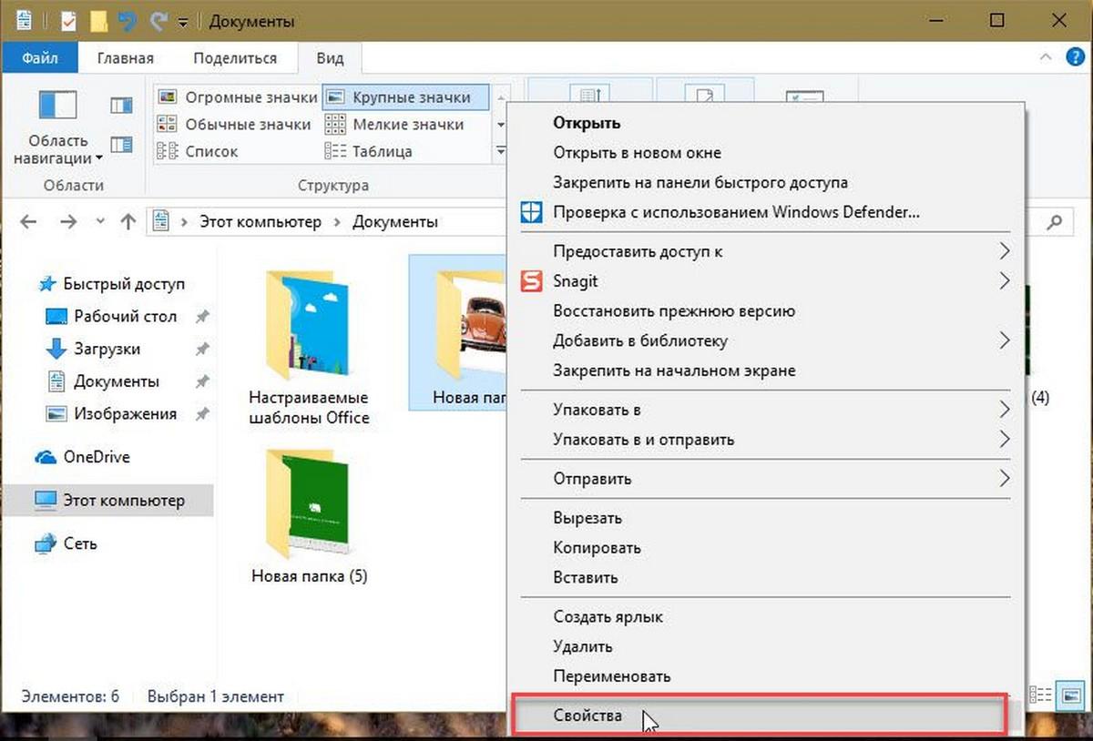Open the quick access toolbar customize arrow
Image resolution: width=1093 pixels, height=741 pixels.
pos(183,22)
